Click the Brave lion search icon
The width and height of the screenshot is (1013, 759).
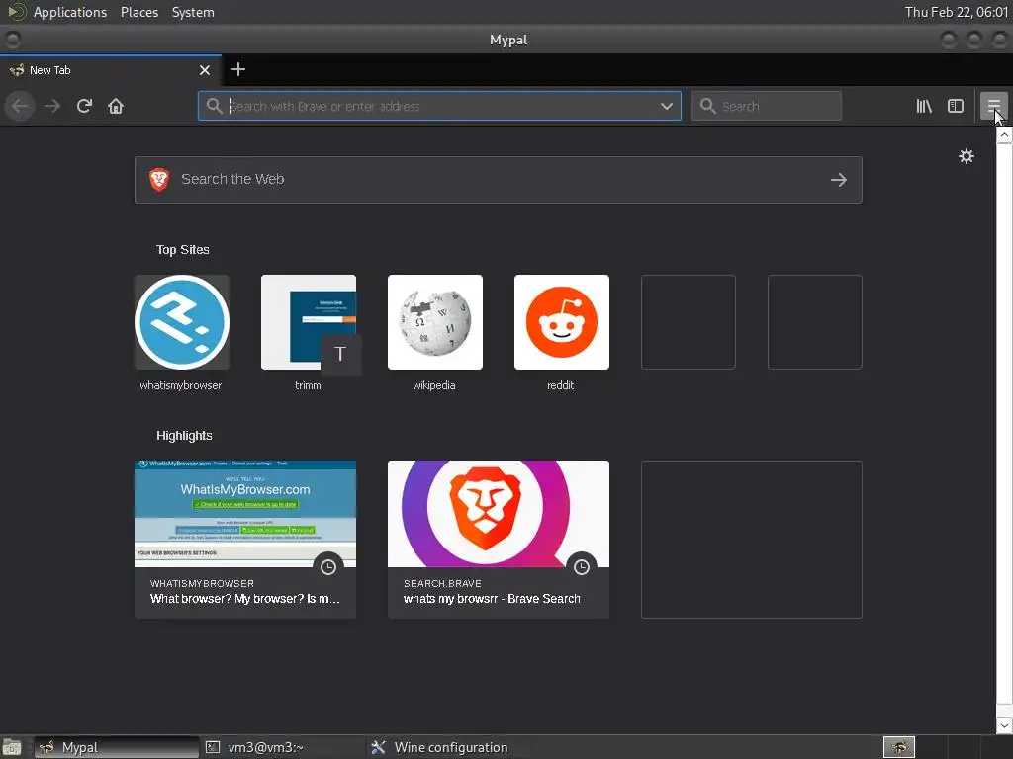pyautogui.click(x=159, y=180)
